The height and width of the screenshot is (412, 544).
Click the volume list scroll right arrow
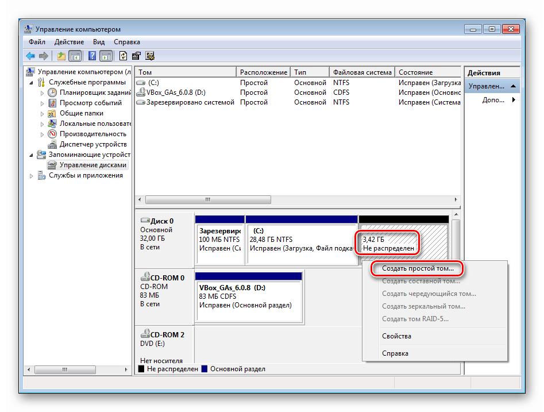pyautogui.click(x=456, y=199)
